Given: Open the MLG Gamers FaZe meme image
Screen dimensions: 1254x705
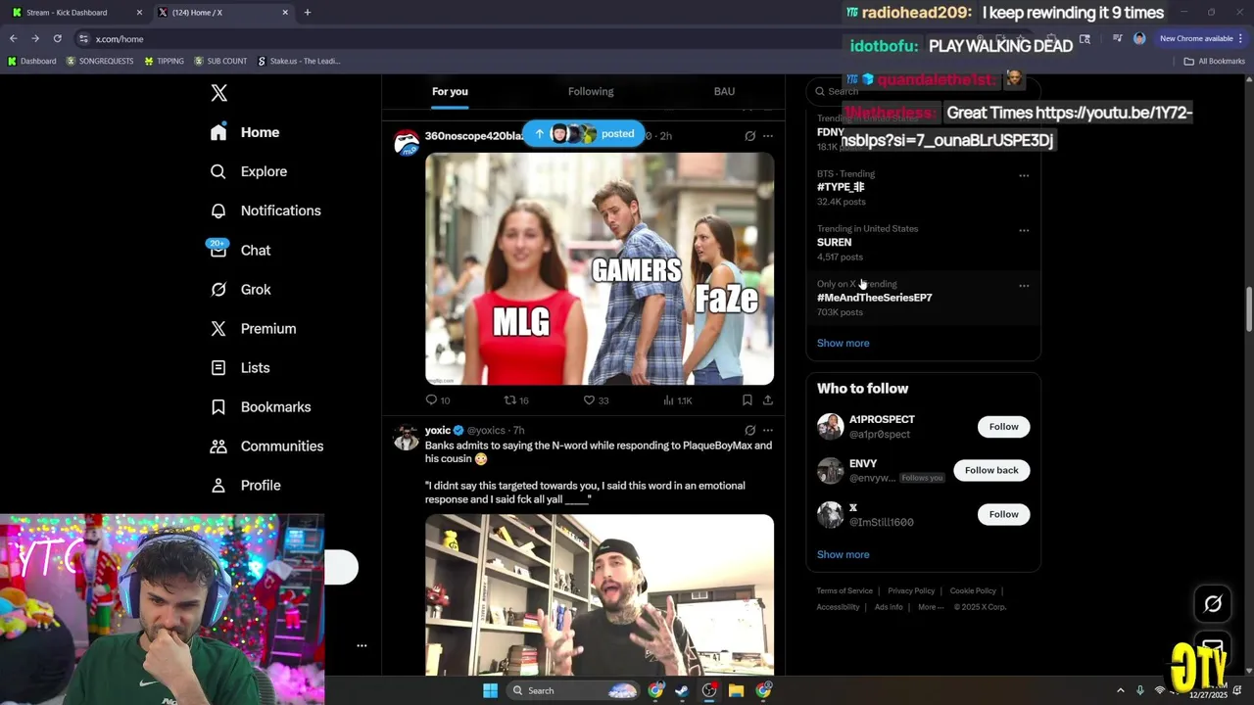Looking at the screenshot, I should coord(600,268).
